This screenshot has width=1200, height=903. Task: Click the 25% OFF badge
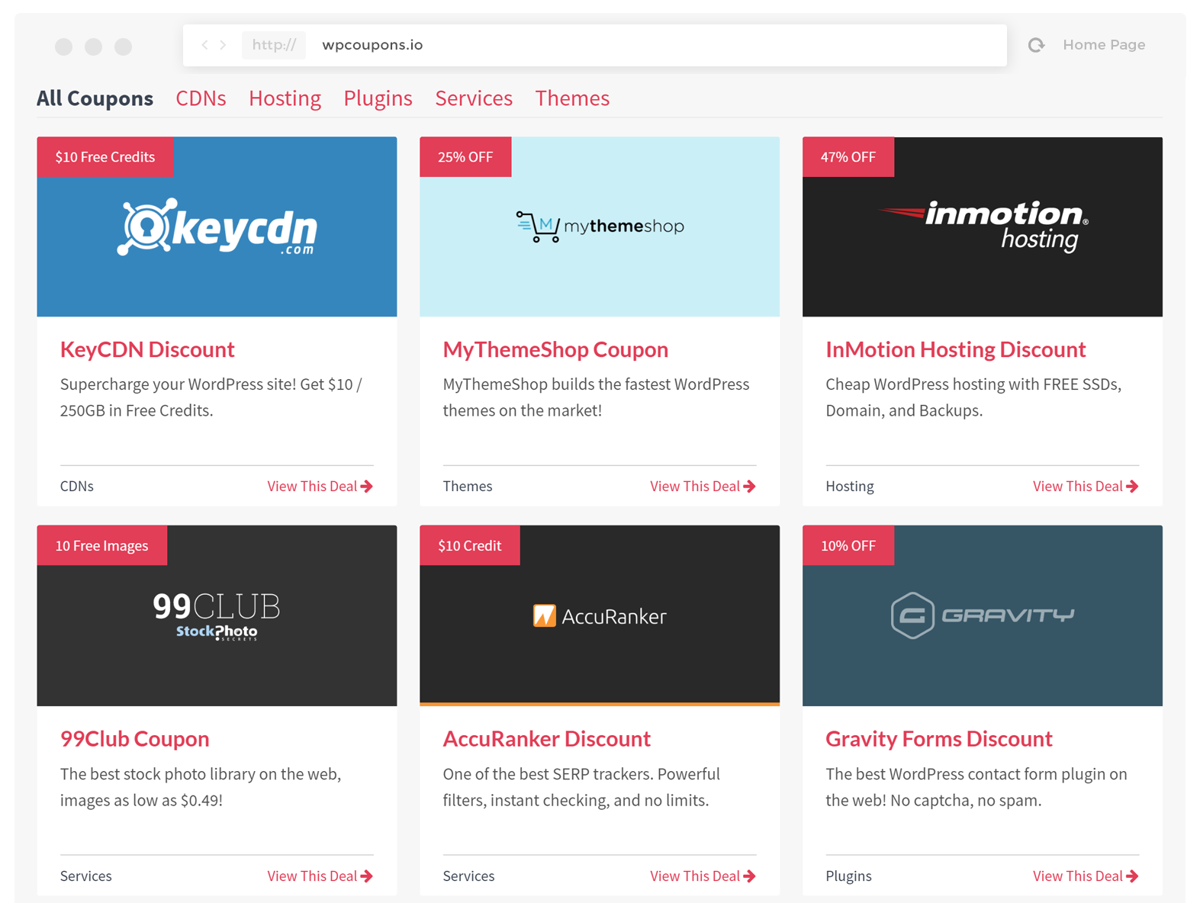[465, 157]
